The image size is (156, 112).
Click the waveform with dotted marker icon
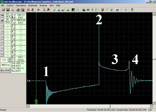(97, 10)
